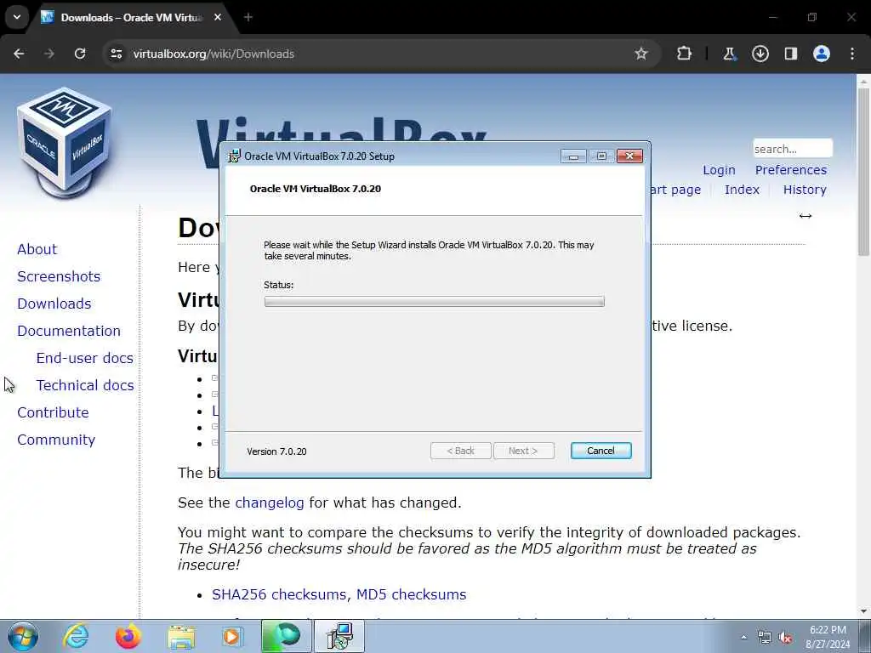This screenshot has height=653, width=871.
Task: Click the browser page vertical scrollbar
Action: coord(863,172)
